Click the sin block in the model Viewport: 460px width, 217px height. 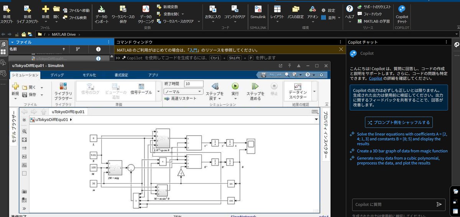pyautogui.click(x=231, y=184)
